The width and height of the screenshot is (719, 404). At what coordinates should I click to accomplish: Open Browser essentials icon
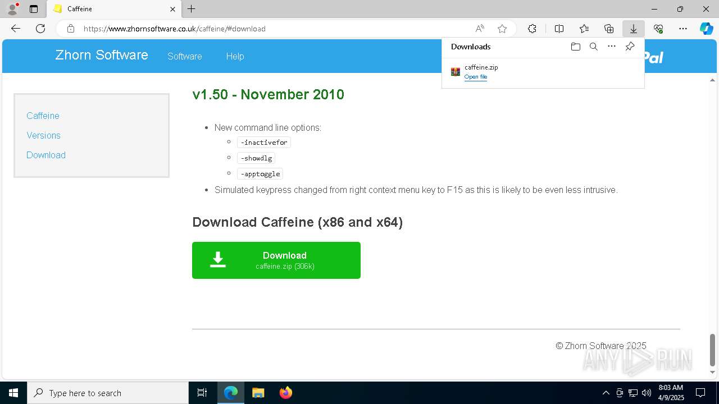[x=658, y=29]
